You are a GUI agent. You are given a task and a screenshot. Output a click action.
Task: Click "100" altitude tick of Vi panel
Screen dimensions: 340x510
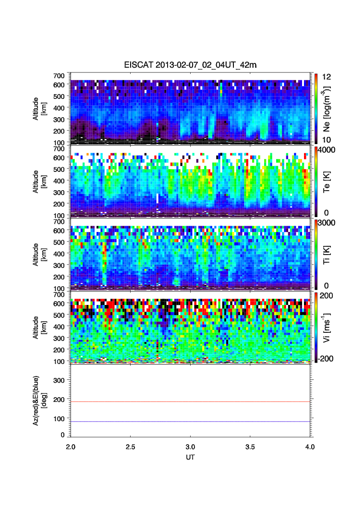(x=59, y=361)
